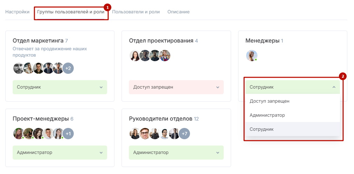The height and width of the screenshot is (174, 354).
Task: Collapse the open Менеджеры role dropdown
Action: point(292,87)
